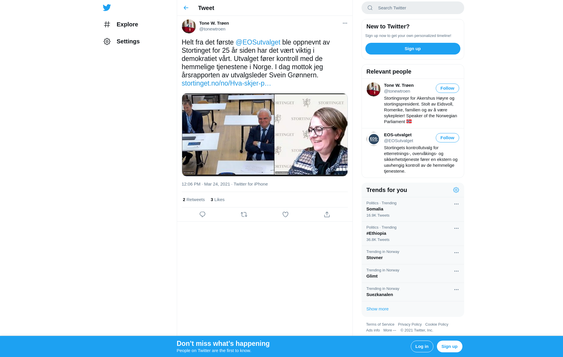Open more options for Suezkanalen trend
The height and width of the screenshot is (357, 563).
(x=456, y=290)
